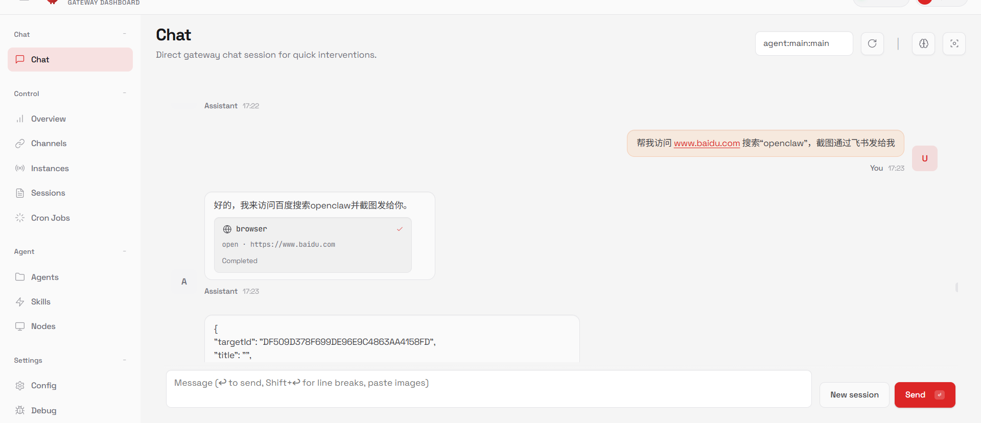This screenshot has width=981, height=423.
Task: Click the Agents folder icon
Action: pyautogui.click(x=20, y=277)
